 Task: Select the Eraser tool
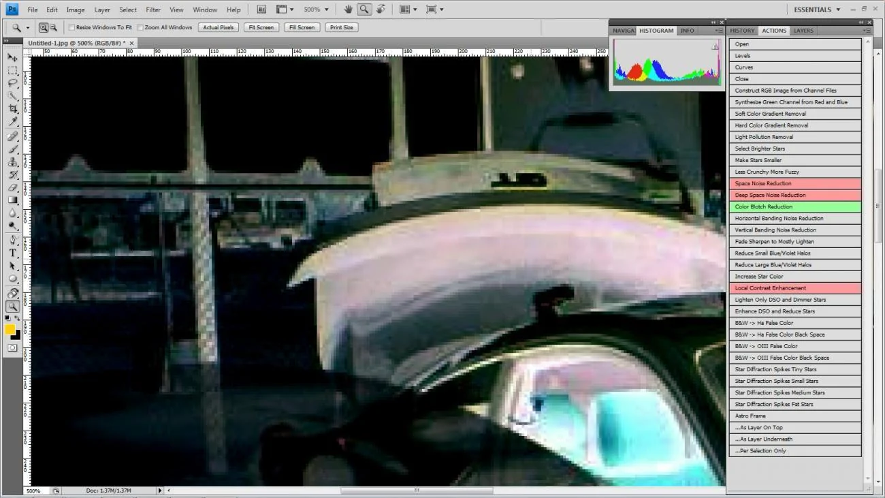[12, 187]
